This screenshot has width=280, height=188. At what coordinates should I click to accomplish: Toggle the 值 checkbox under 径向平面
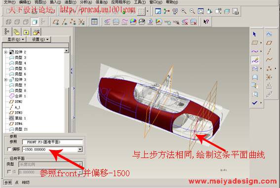pyautogui.click(x=9, y=172)
